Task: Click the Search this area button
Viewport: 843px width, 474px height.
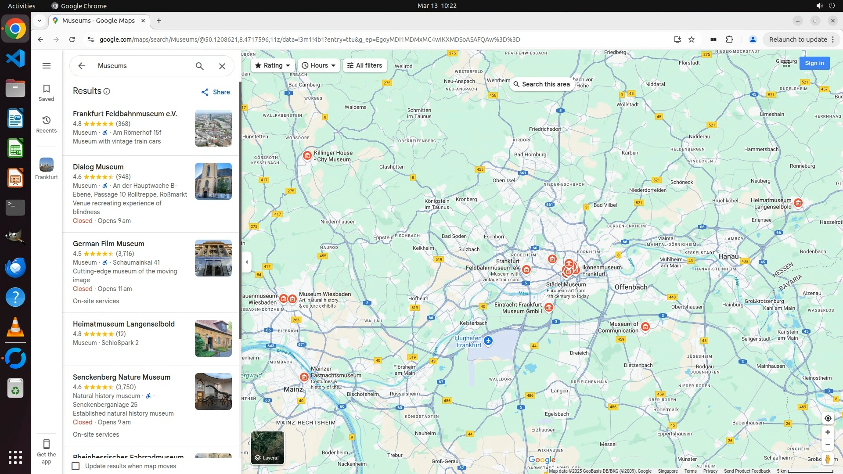Action: coord(541,84)
